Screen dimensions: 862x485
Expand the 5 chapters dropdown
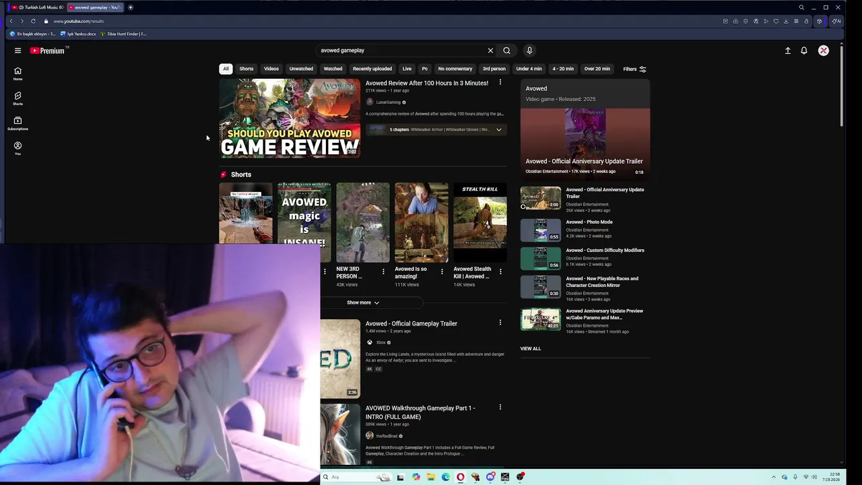pyautogui.click(x=499, y=129)
